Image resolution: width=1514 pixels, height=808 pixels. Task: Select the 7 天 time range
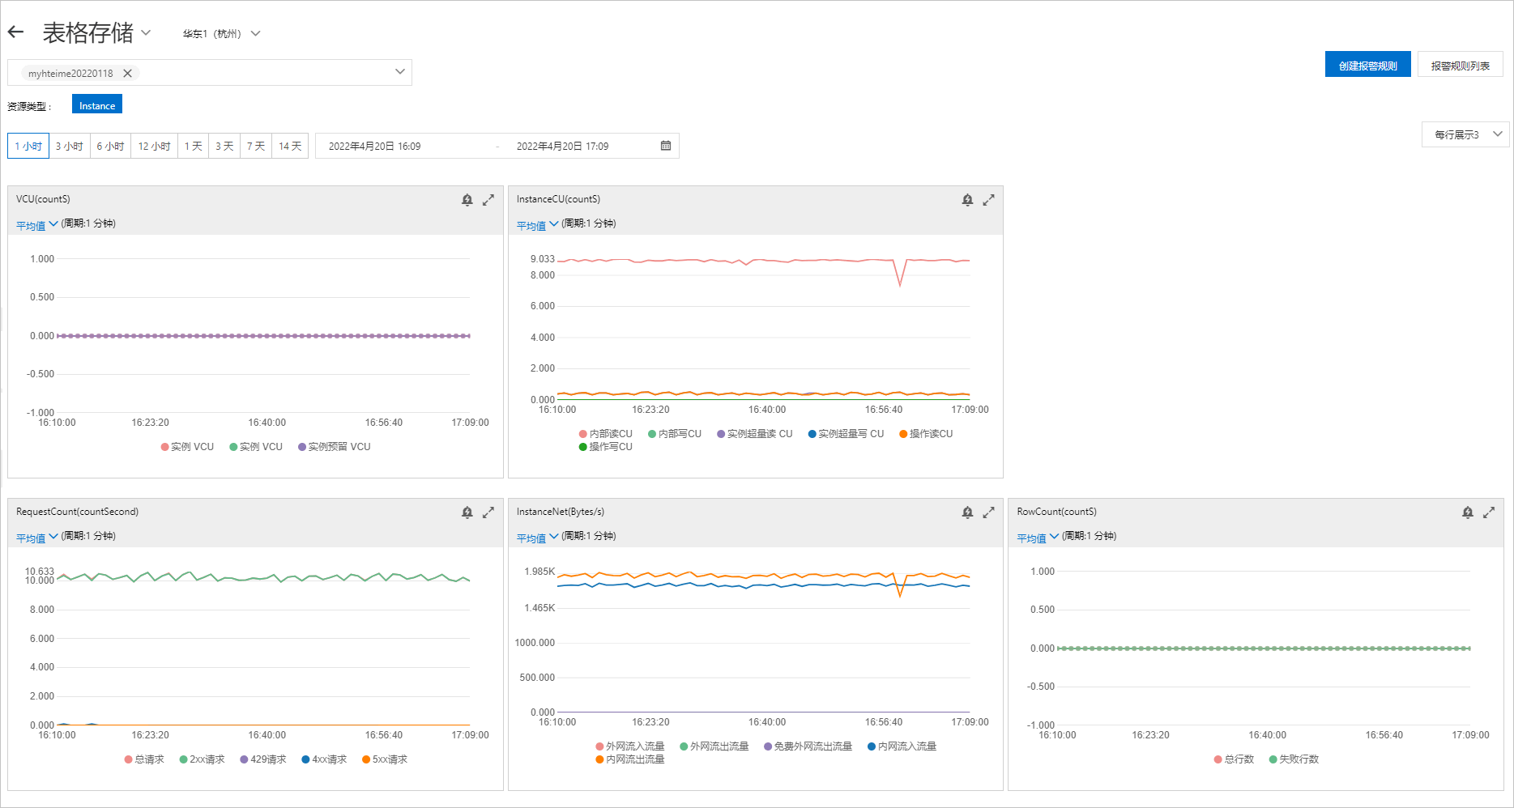(x=256, y=146)
